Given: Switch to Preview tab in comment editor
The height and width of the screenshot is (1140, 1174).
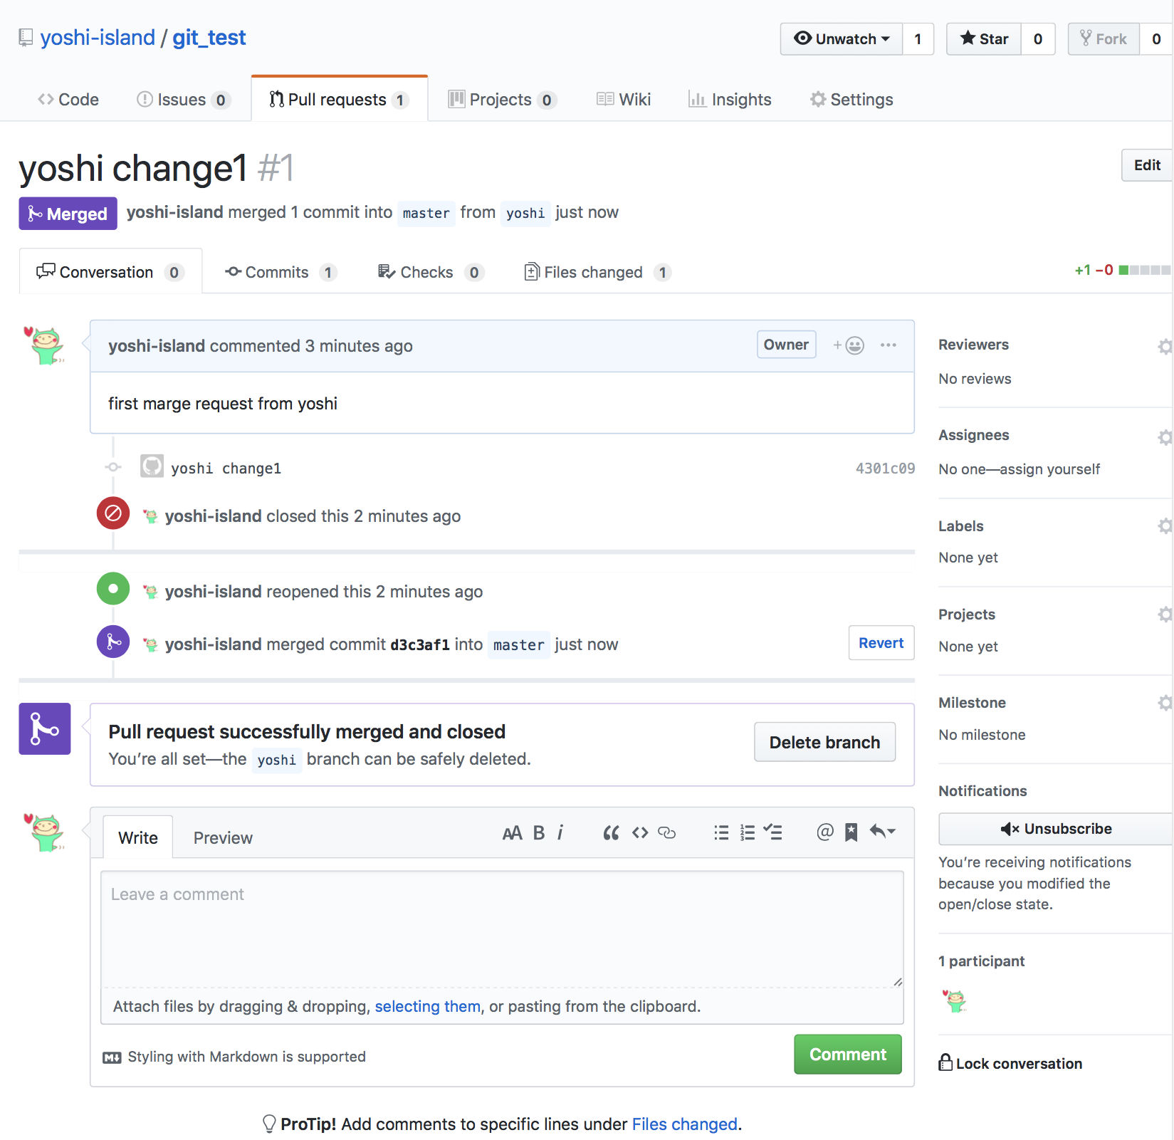Looking at the screenshot, I should tap(223, 837).
